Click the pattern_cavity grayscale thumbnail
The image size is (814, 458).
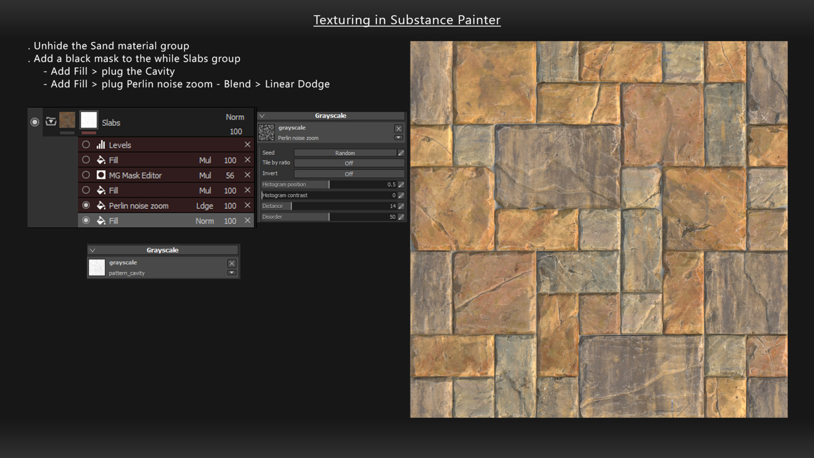click(97, 267)
